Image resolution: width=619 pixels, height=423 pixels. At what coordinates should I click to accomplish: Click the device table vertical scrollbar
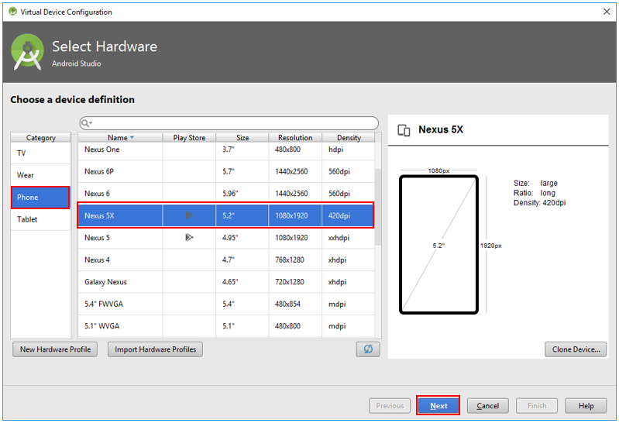point(378,208)
